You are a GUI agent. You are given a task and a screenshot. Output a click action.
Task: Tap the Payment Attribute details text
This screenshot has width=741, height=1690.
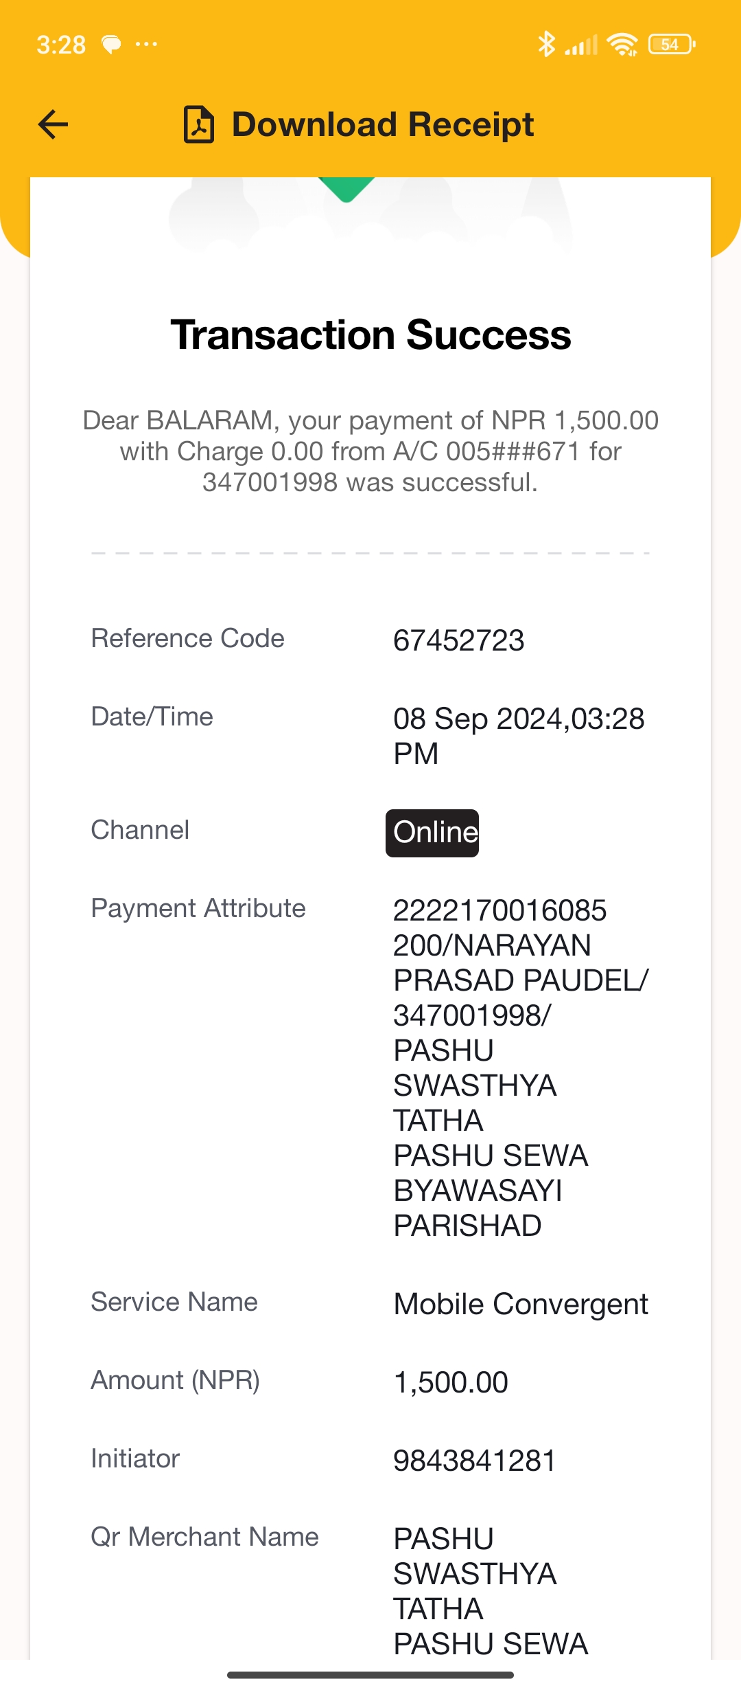[x=521, y=1068]
